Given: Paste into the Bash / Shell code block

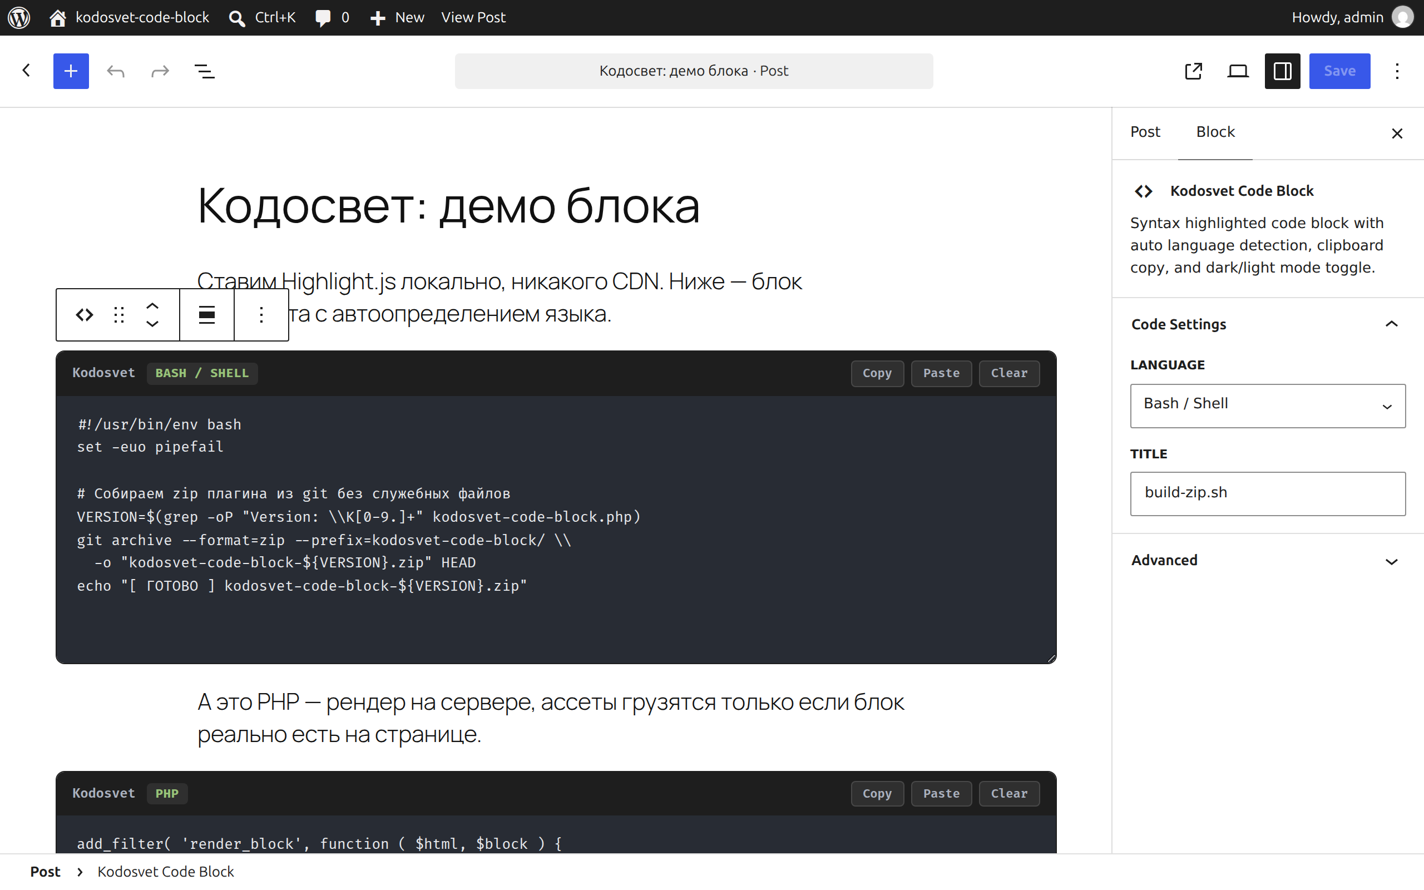Looking at the screenshot, I should point(941,373).
